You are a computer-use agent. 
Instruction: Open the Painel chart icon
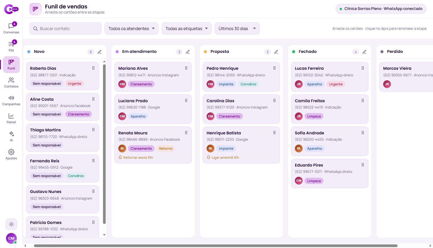click(x=11, y=118)
